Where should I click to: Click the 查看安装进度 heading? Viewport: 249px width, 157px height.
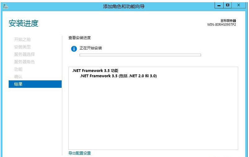[80, 38]
